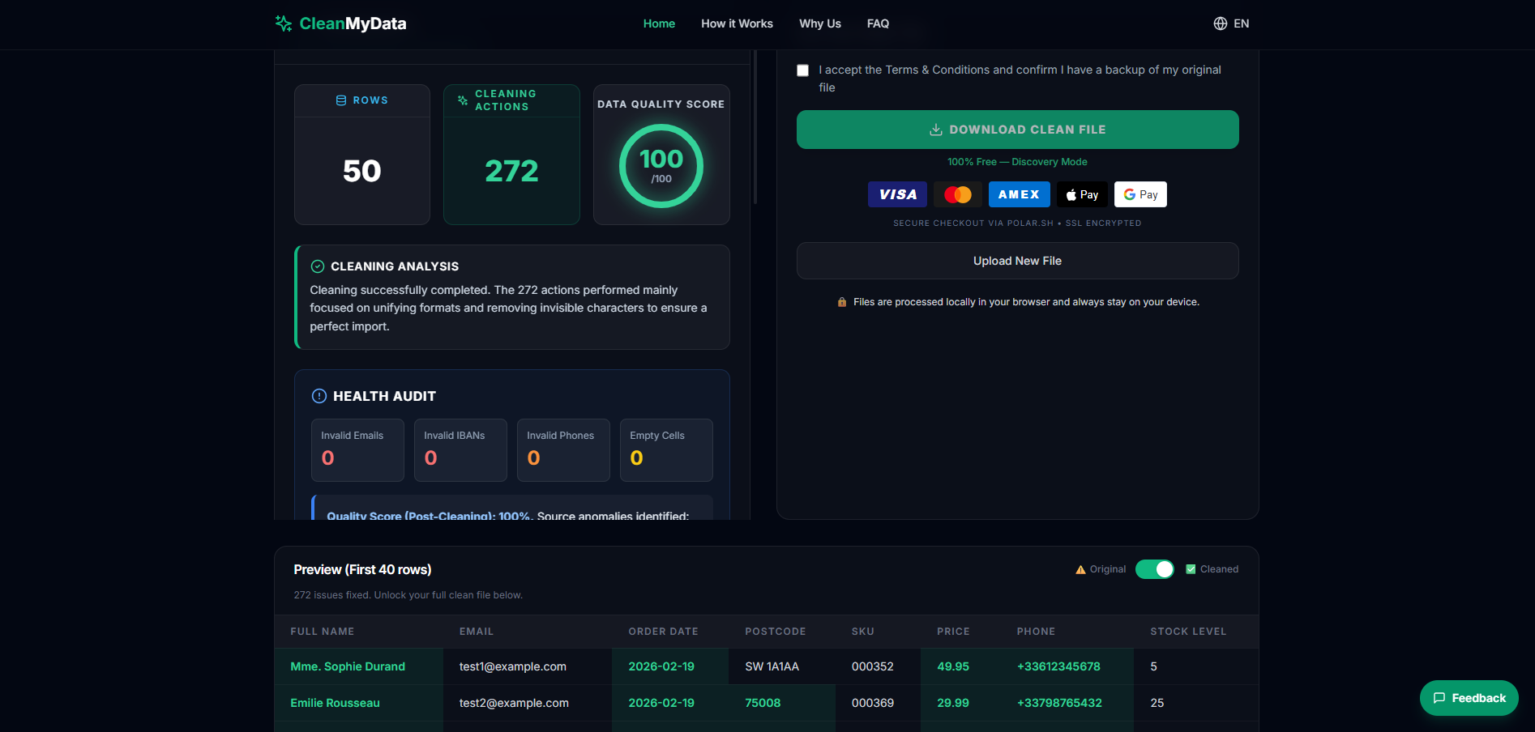Viewport: 1535px width, 732px height.
Task: Click the Data Quality Score 100 ring
Action: (661, 166)
